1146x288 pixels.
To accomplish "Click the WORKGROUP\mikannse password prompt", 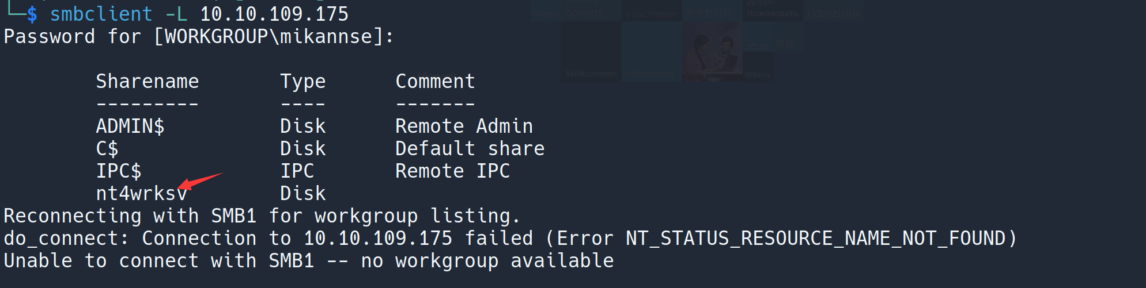I will point(274,37).
